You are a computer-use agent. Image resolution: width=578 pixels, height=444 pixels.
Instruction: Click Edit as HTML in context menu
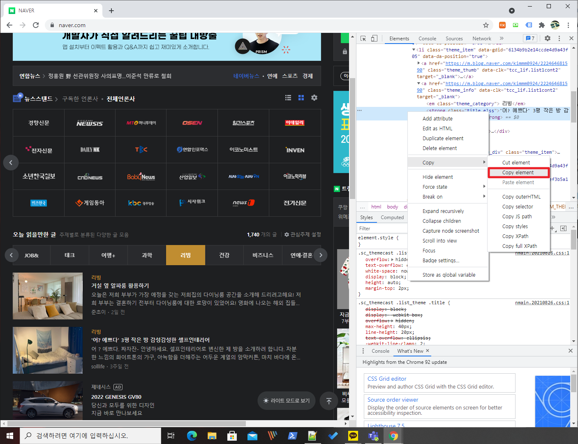pyautogui.click(x=448, y=129)
